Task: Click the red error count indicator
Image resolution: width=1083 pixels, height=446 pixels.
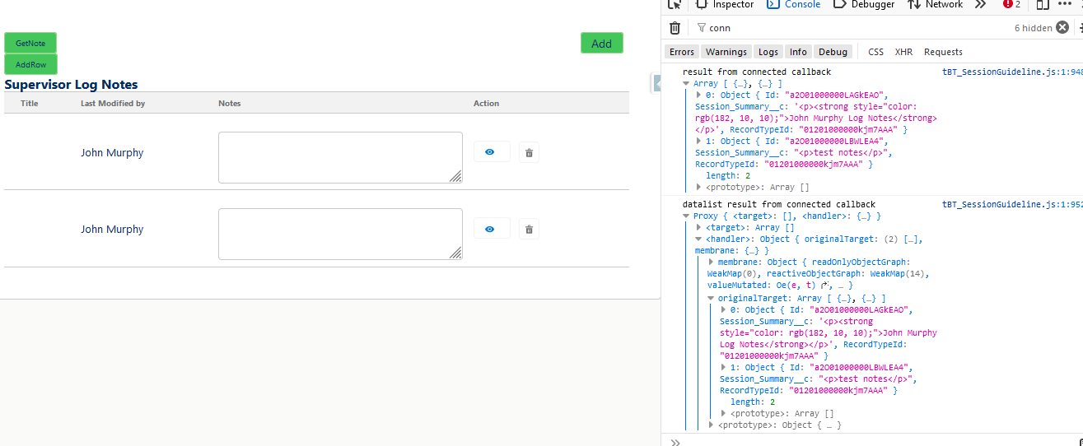Action: [1011, 4]
